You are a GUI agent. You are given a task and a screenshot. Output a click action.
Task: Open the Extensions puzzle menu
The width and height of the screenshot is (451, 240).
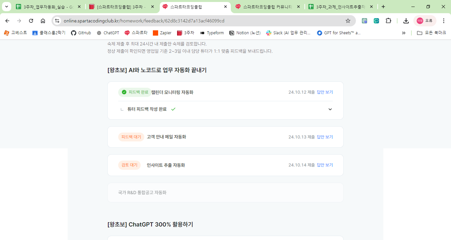point(388,21)
